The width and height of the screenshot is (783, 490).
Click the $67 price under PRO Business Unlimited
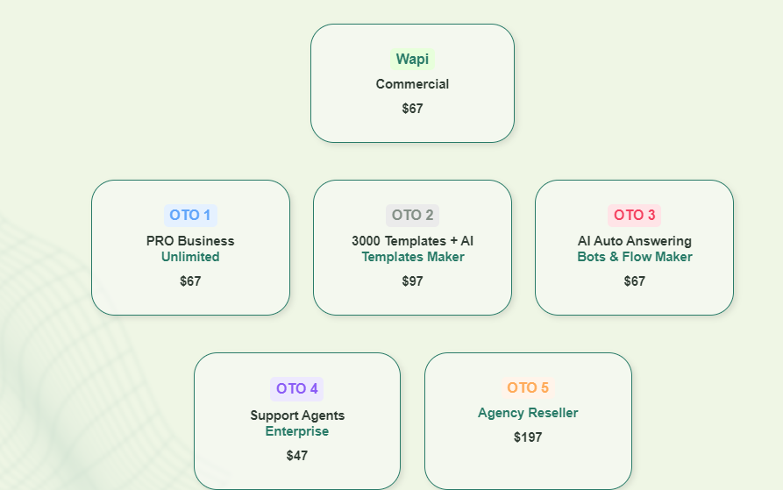(190, 281)
